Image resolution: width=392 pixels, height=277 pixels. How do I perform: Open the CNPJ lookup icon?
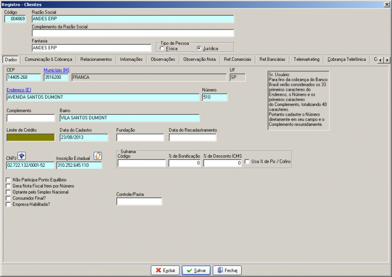pos(22,156)
